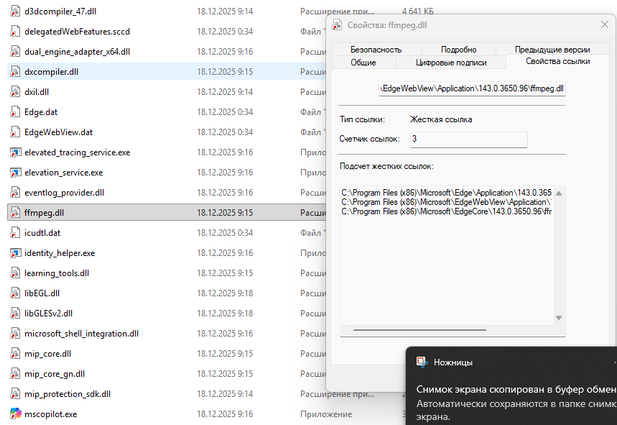Screen dimensions: 617x425
Task: Click horizontal scrollbar of hard links list
Action: [419, 330]
